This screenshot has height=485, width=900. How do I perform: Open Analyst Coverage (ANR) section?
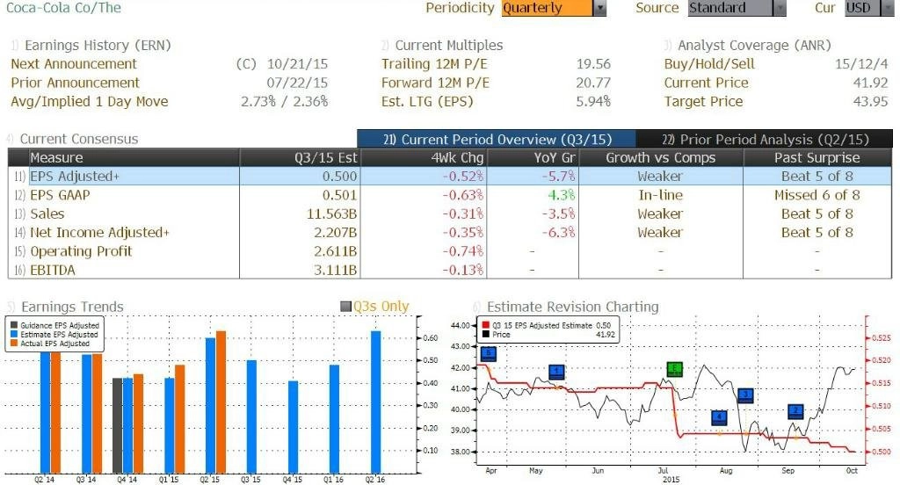pyautogui.click(x=754, y=46)
